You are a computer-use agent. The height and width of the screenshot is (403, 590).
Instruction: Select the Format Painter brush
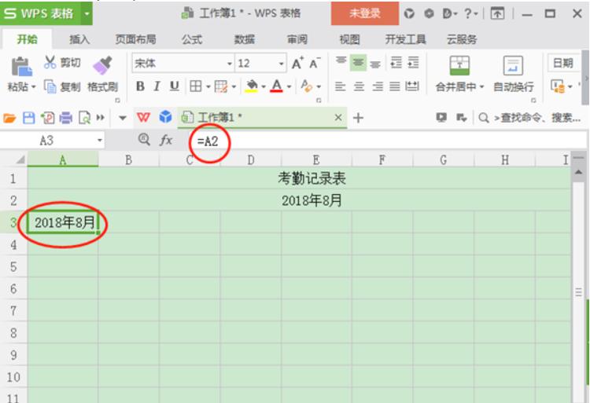(x=102, y=66)
